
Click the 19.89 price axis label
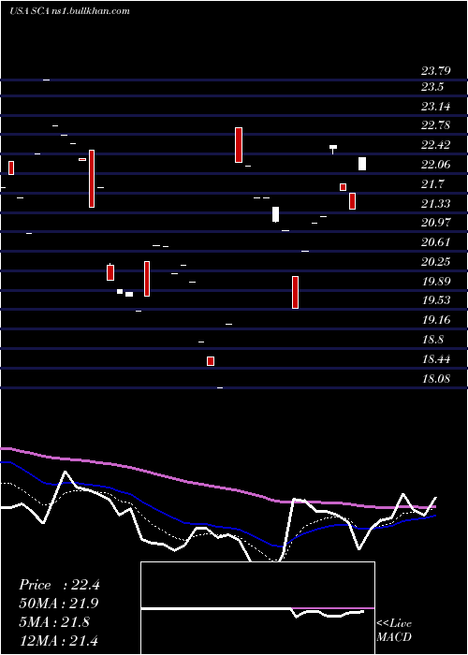pos(436,281)
